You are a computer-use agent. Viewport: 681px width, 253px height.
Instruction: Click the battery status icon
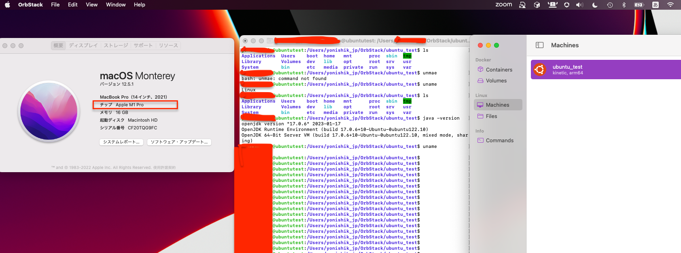[639, 5]
